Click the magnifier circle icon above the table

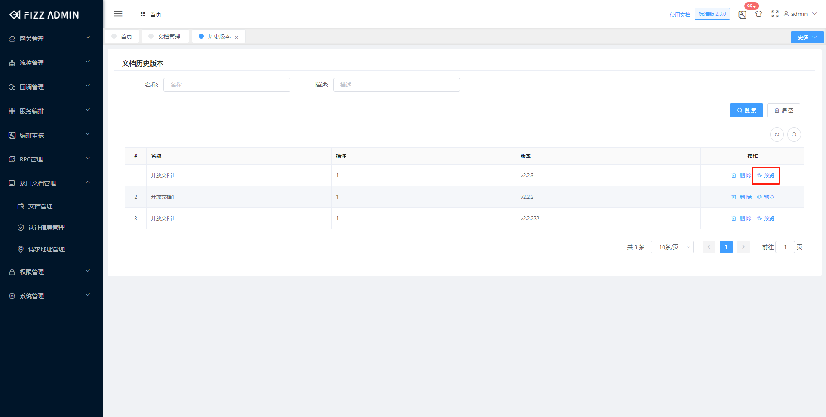coord(794,134)
